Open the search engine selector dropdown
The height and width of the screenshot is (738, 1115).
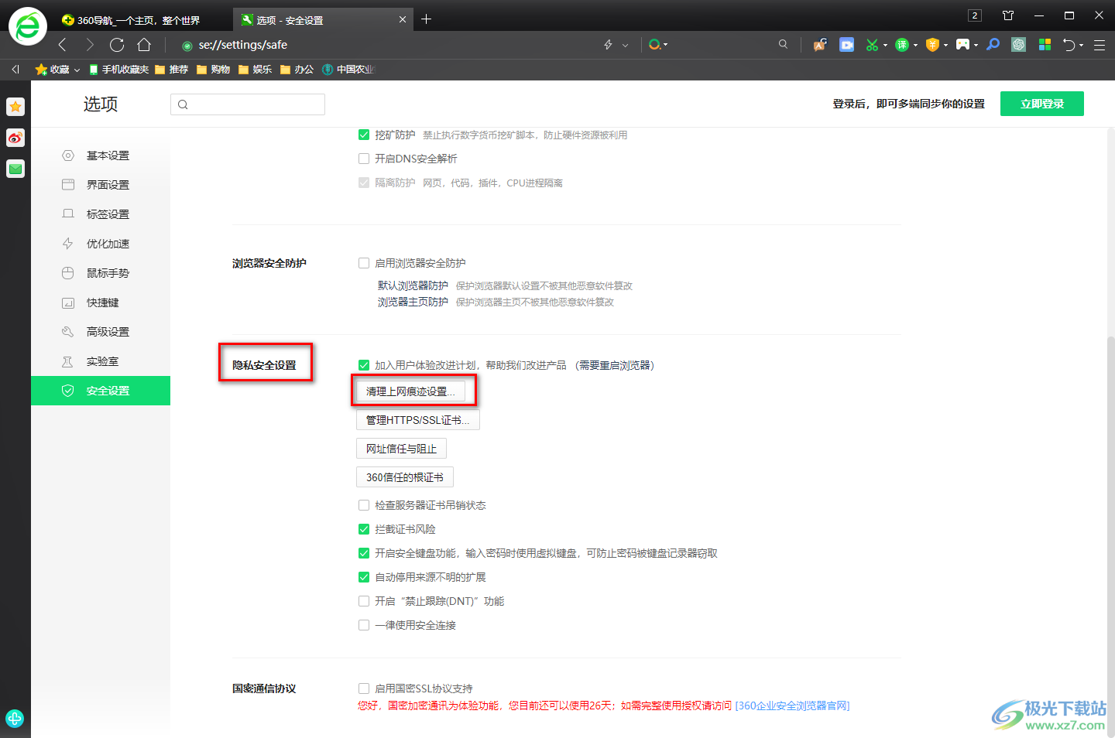click(658, 45)
